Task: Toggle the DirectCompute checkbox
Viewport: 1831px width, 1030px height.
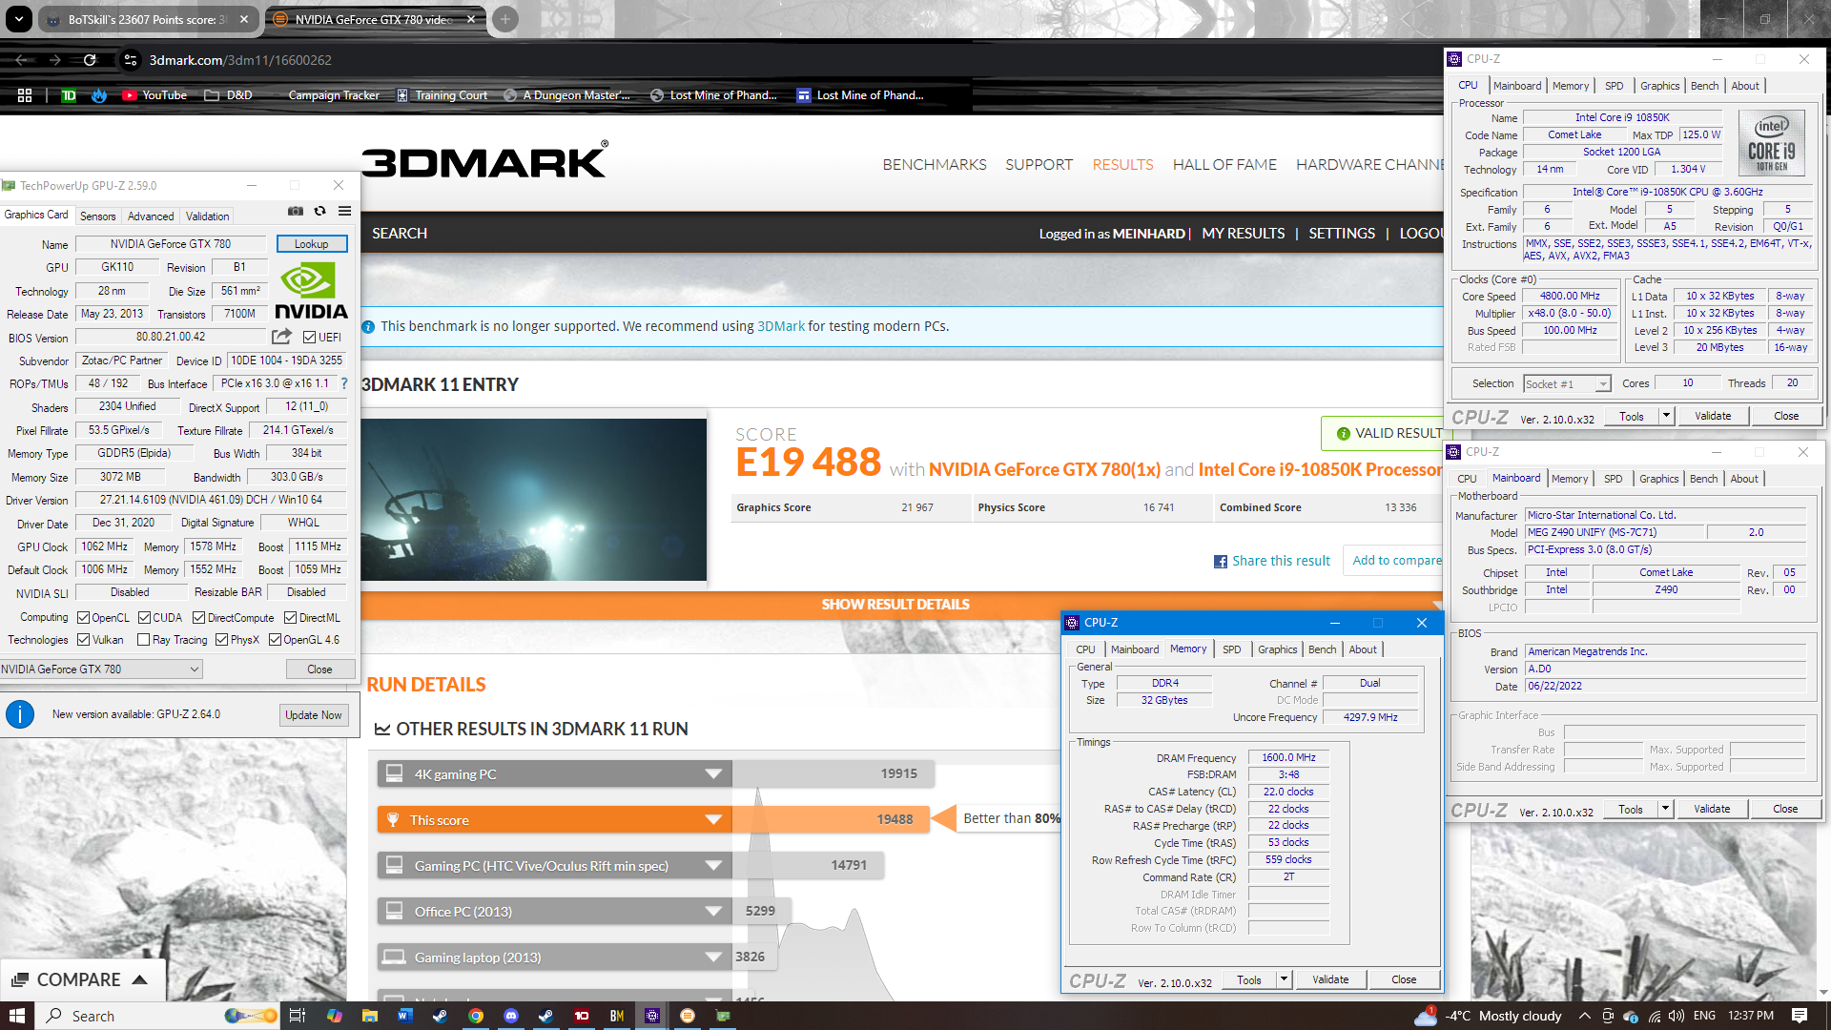Action: click(198, 618)
